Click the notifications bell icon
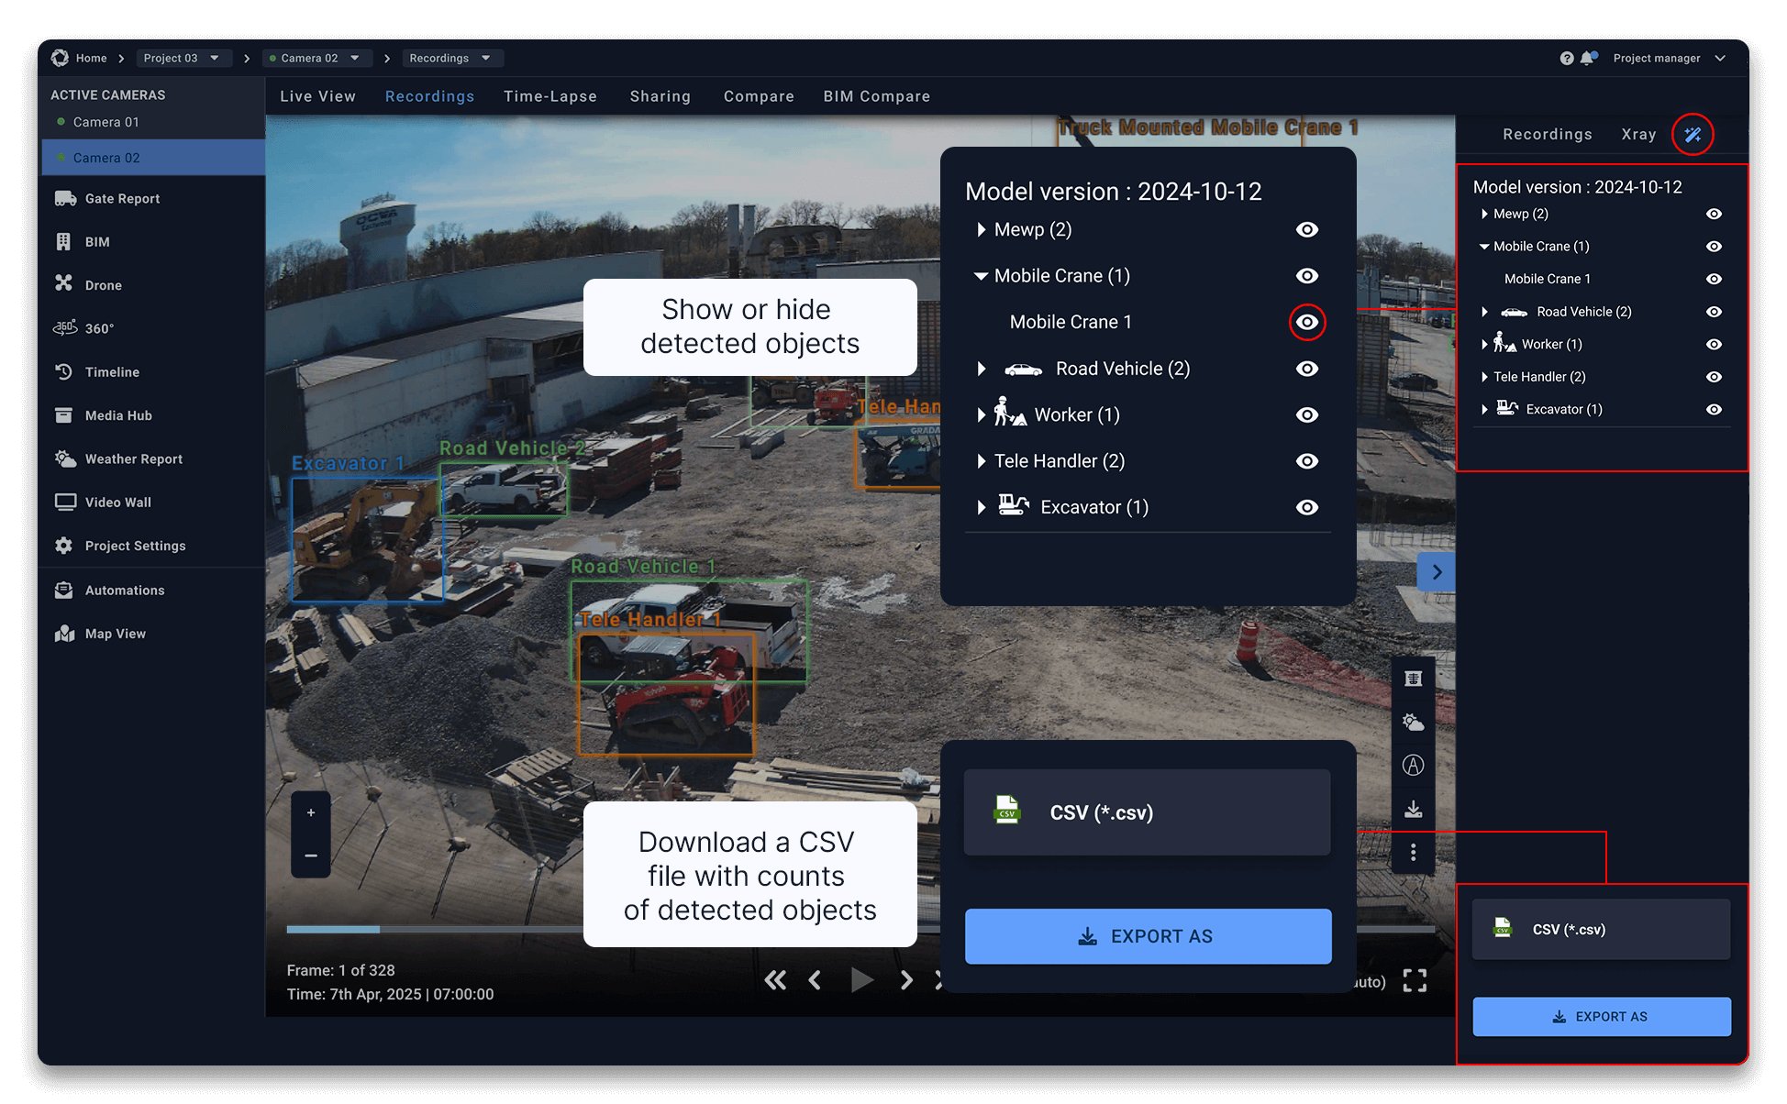This screenshot has width=1787, height=1104. coord(1587,59)
